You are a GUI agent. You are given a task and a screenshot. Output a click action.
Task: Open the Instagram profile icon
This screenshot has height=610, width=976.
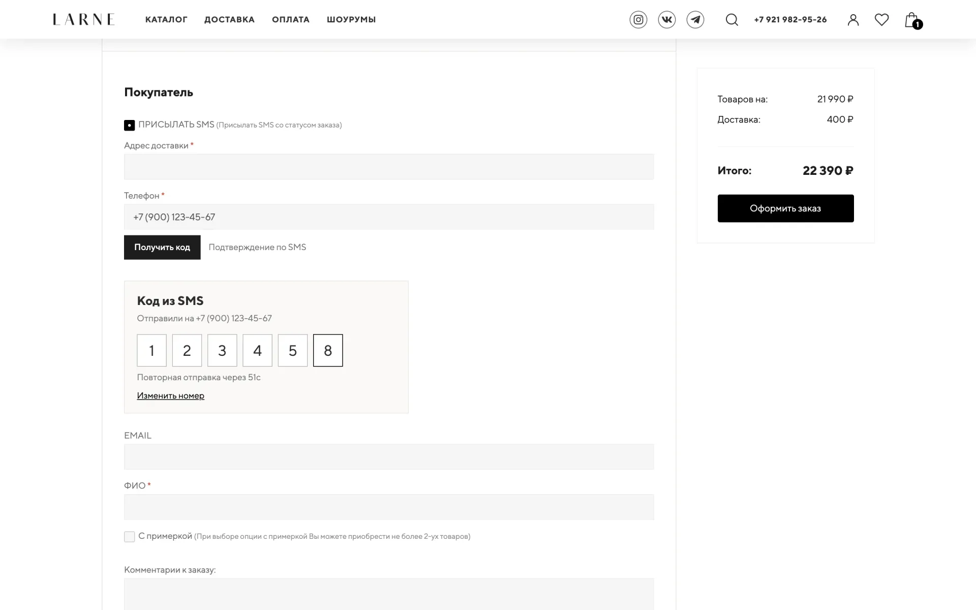[x=638, y=20]
